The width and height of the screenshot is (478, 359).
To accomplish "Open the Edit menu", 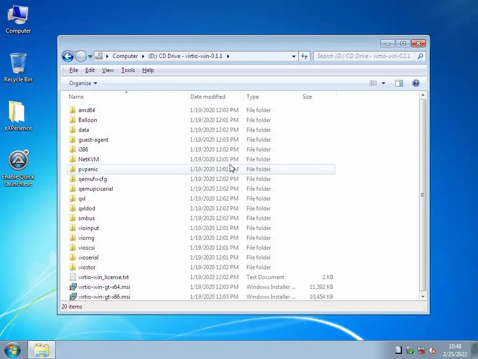I will 90,70.
